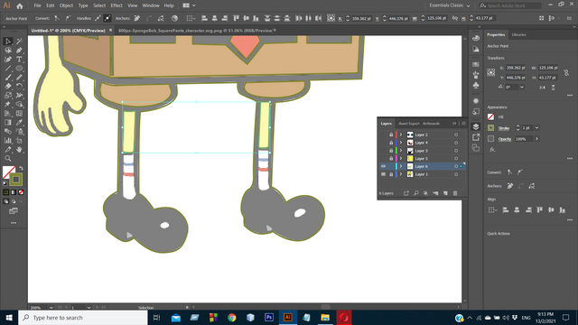The image size is (578, 325).
Task: Open the Layers panel hamburger menu
Action: coord(463,124)
